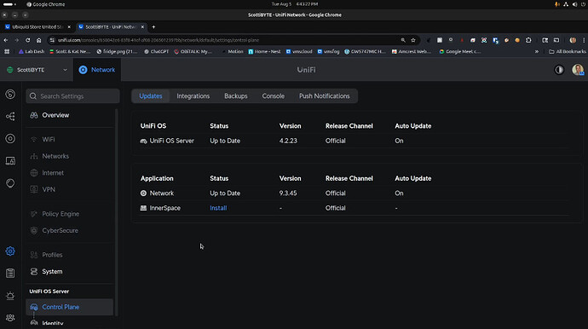
Task: Open the settings gear in left rail
Action: [x=10, y=251]
